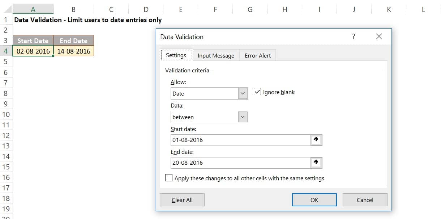Select cell B4 containing 14-08-2016
The width and height of the screenshot is (441, 219).
pyautogui.click(x=74, y=51)
